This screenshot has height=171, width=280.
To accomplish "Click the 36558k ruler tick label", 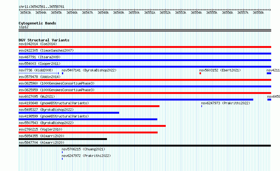I will pos(258,13).
